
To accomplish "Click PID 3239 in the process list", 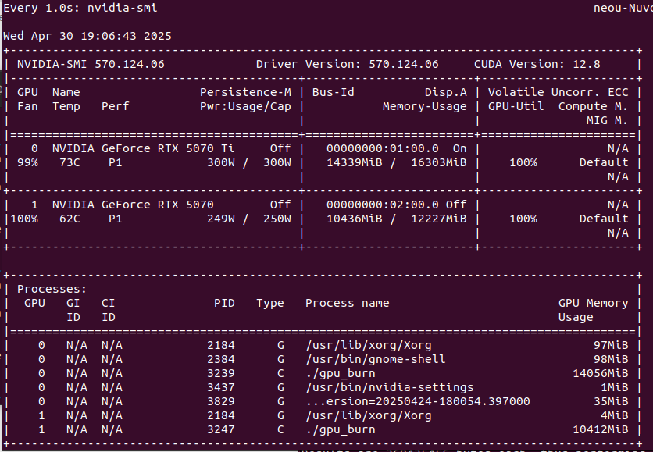I will click(x=221, y=373).
